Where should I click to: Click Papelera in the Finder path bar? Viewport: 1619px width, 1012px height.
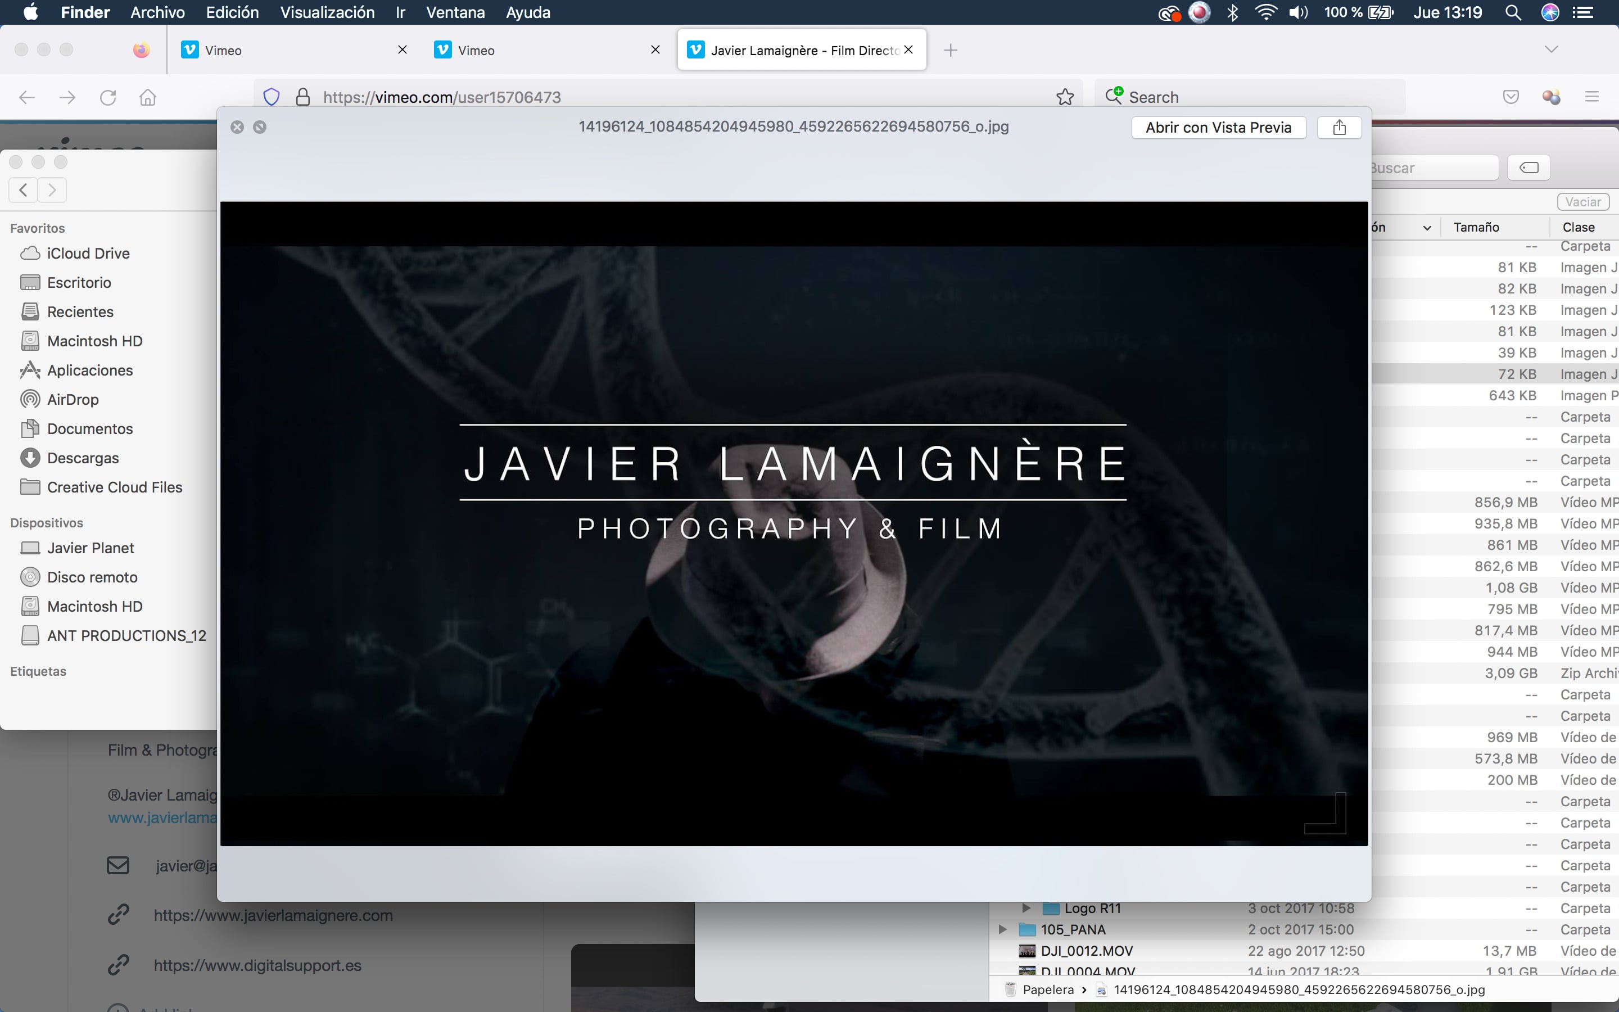(1048, 990)
